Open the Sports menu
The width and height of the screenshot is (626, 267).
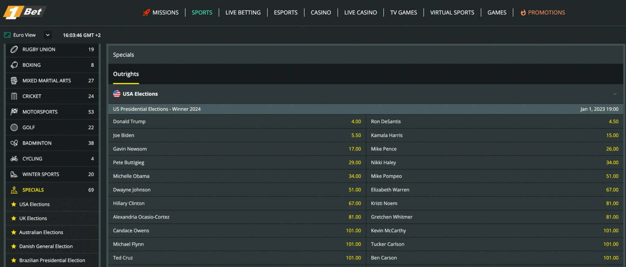[202, 13]
